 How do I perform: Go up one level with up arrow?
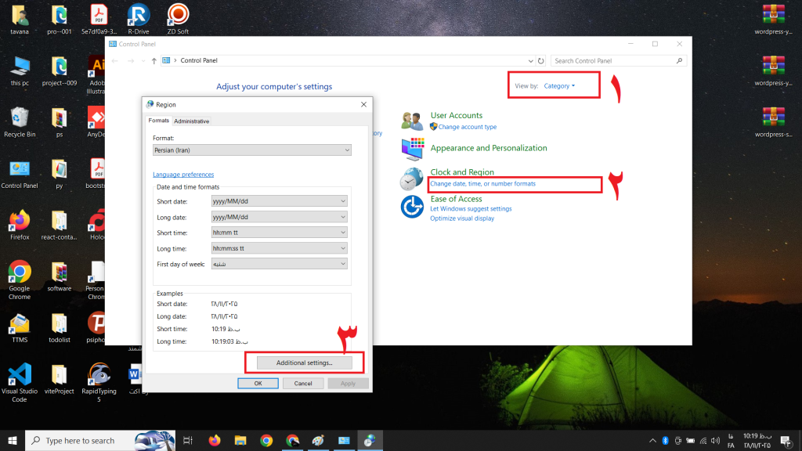click(x=154, y=61)
